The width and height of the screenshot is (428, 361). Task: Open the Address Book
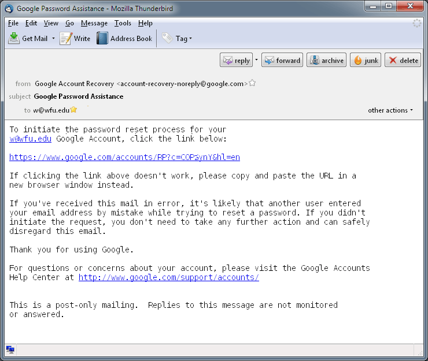pyautogui.click(x=124, y=39)
